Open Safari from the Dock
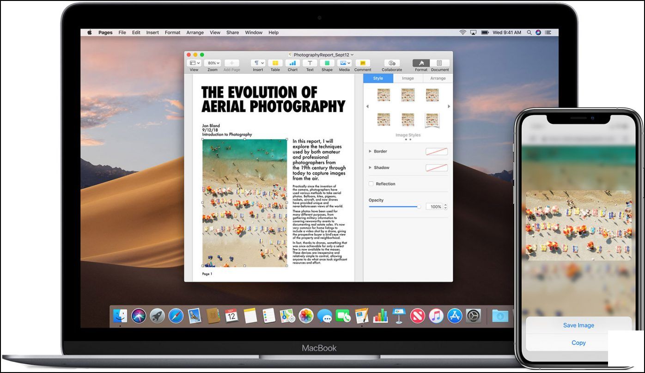 [176, 316]
